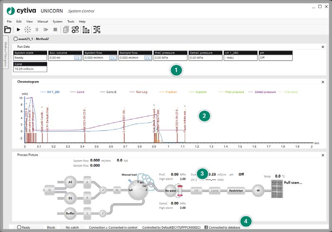332x232 pixels.
Task: Open the View menu
Action: click(30, 21)
